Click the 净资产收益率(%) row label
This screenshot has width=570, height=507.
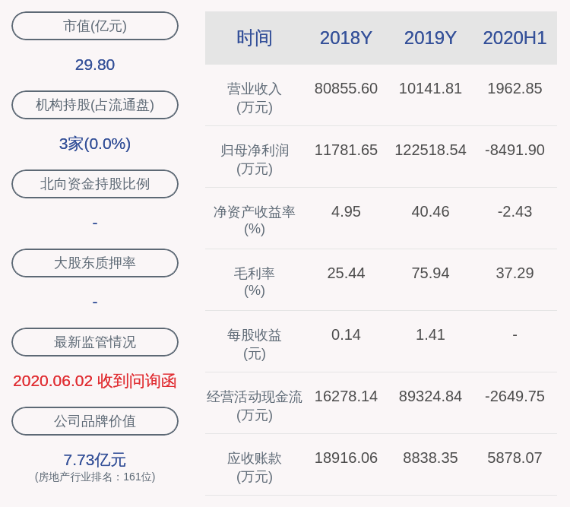[x=255, y=220]
